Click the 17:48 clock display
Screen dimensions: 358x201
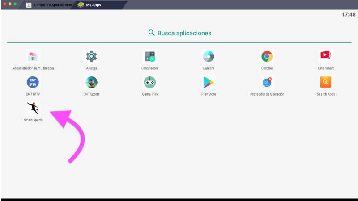pos(348,15)
